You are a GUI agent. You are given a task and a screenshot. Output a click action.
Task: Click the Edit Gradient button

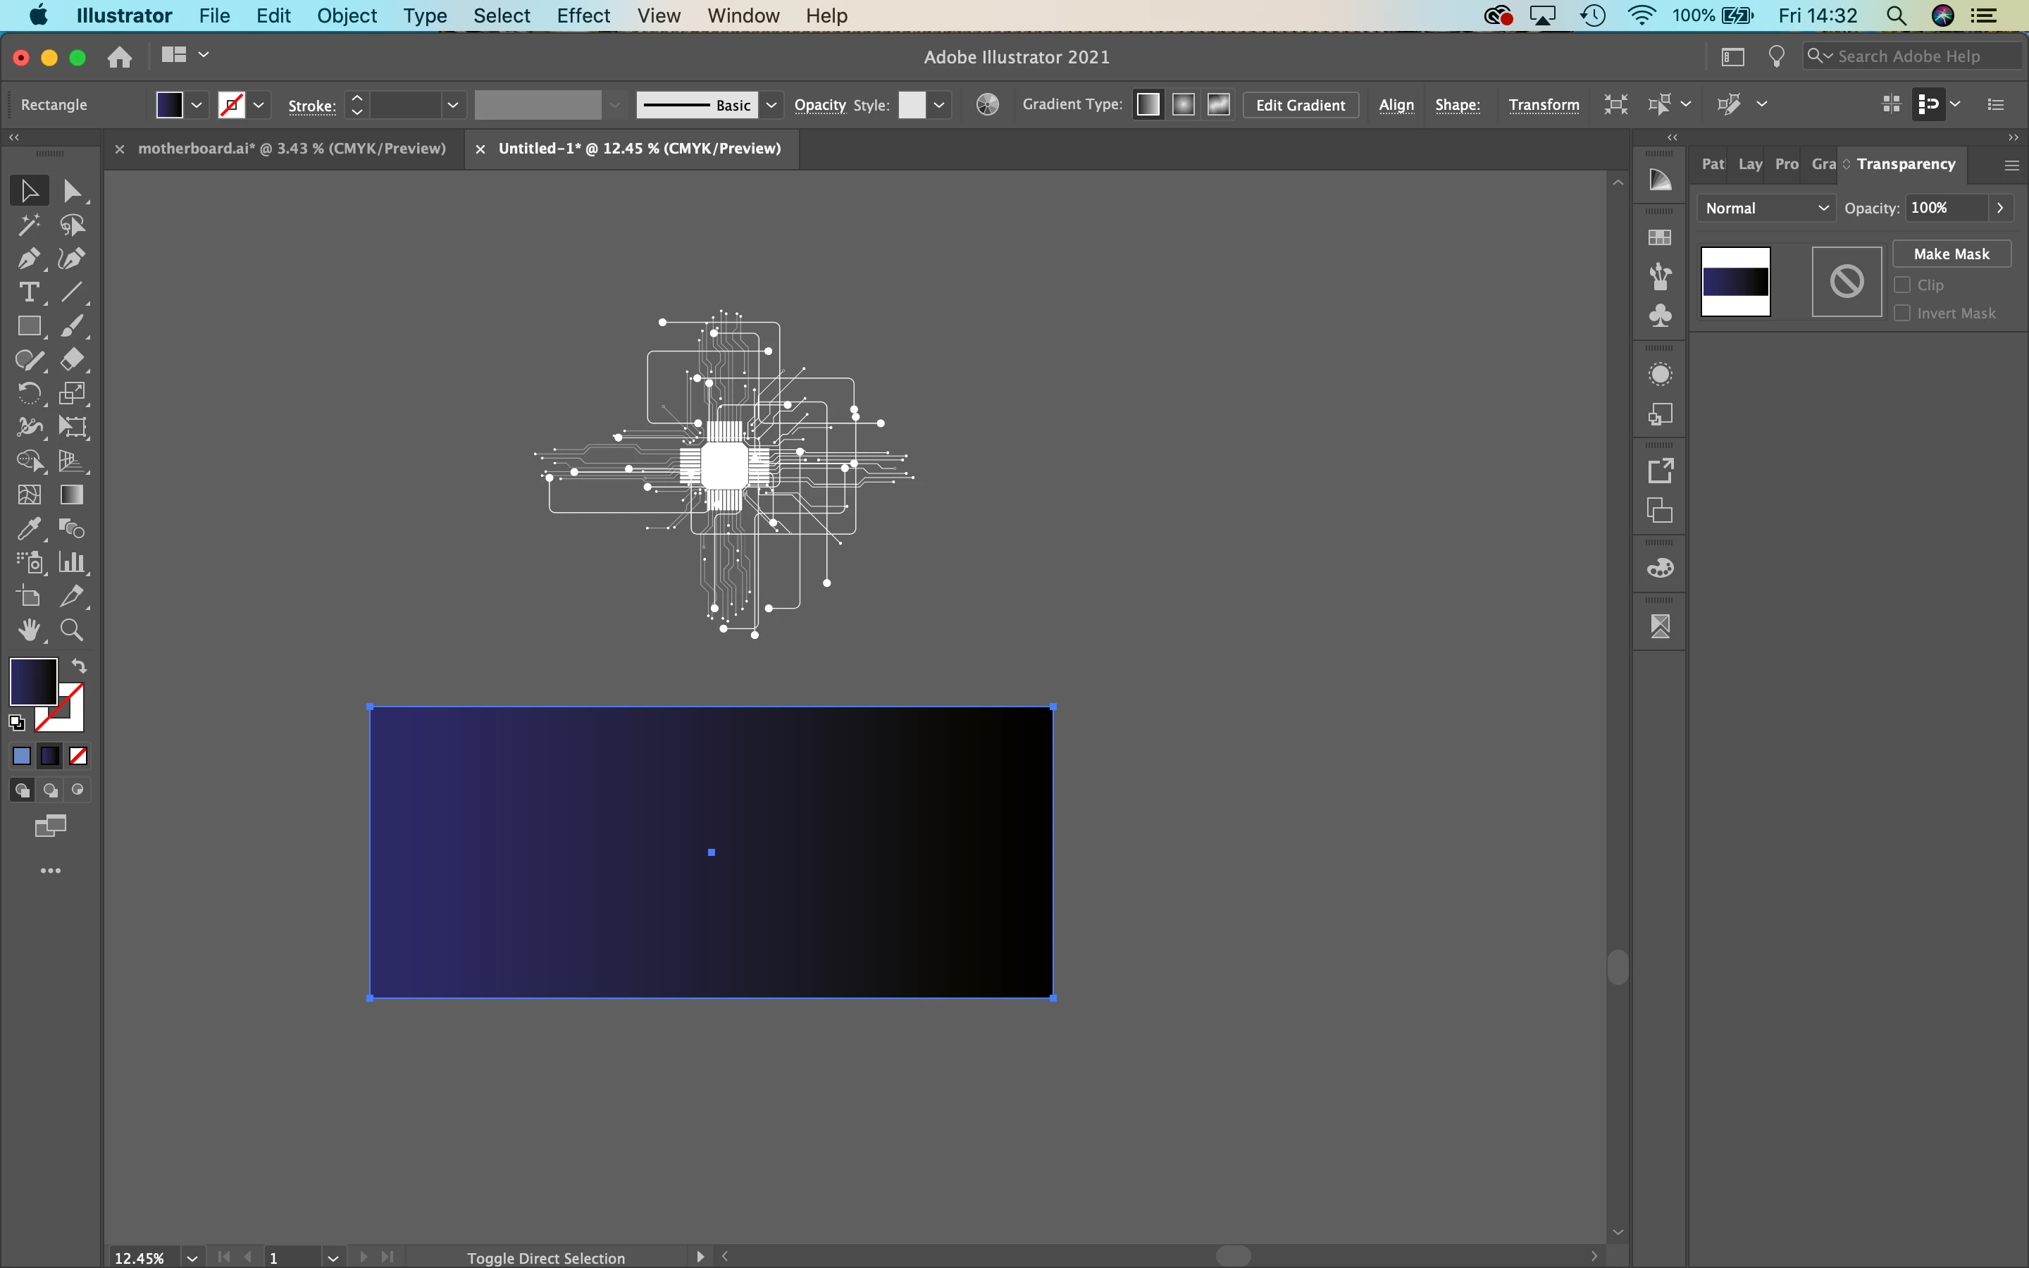tap(1300, 105)
